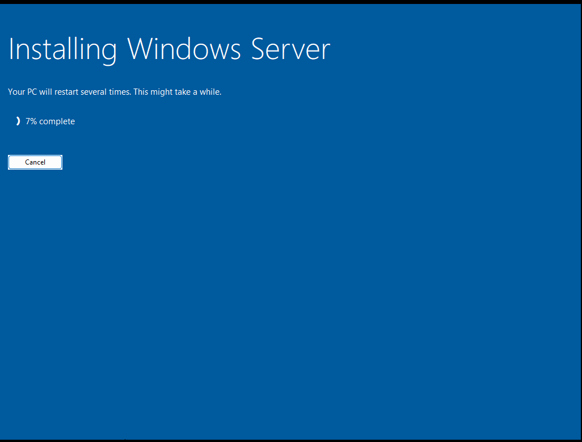Click the "7% complete" progress text
Viewport: 582px width, 442px height.
pos(50,121)
